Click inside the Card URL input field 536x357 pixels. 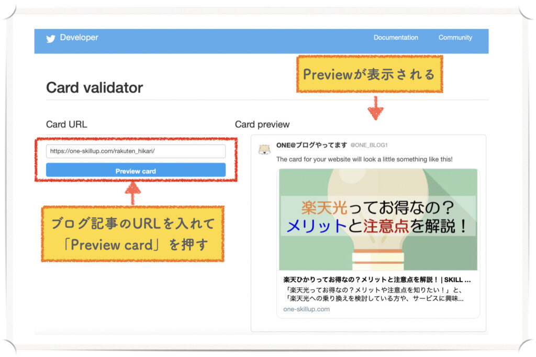pyautogui.click(x=135, y=151)
